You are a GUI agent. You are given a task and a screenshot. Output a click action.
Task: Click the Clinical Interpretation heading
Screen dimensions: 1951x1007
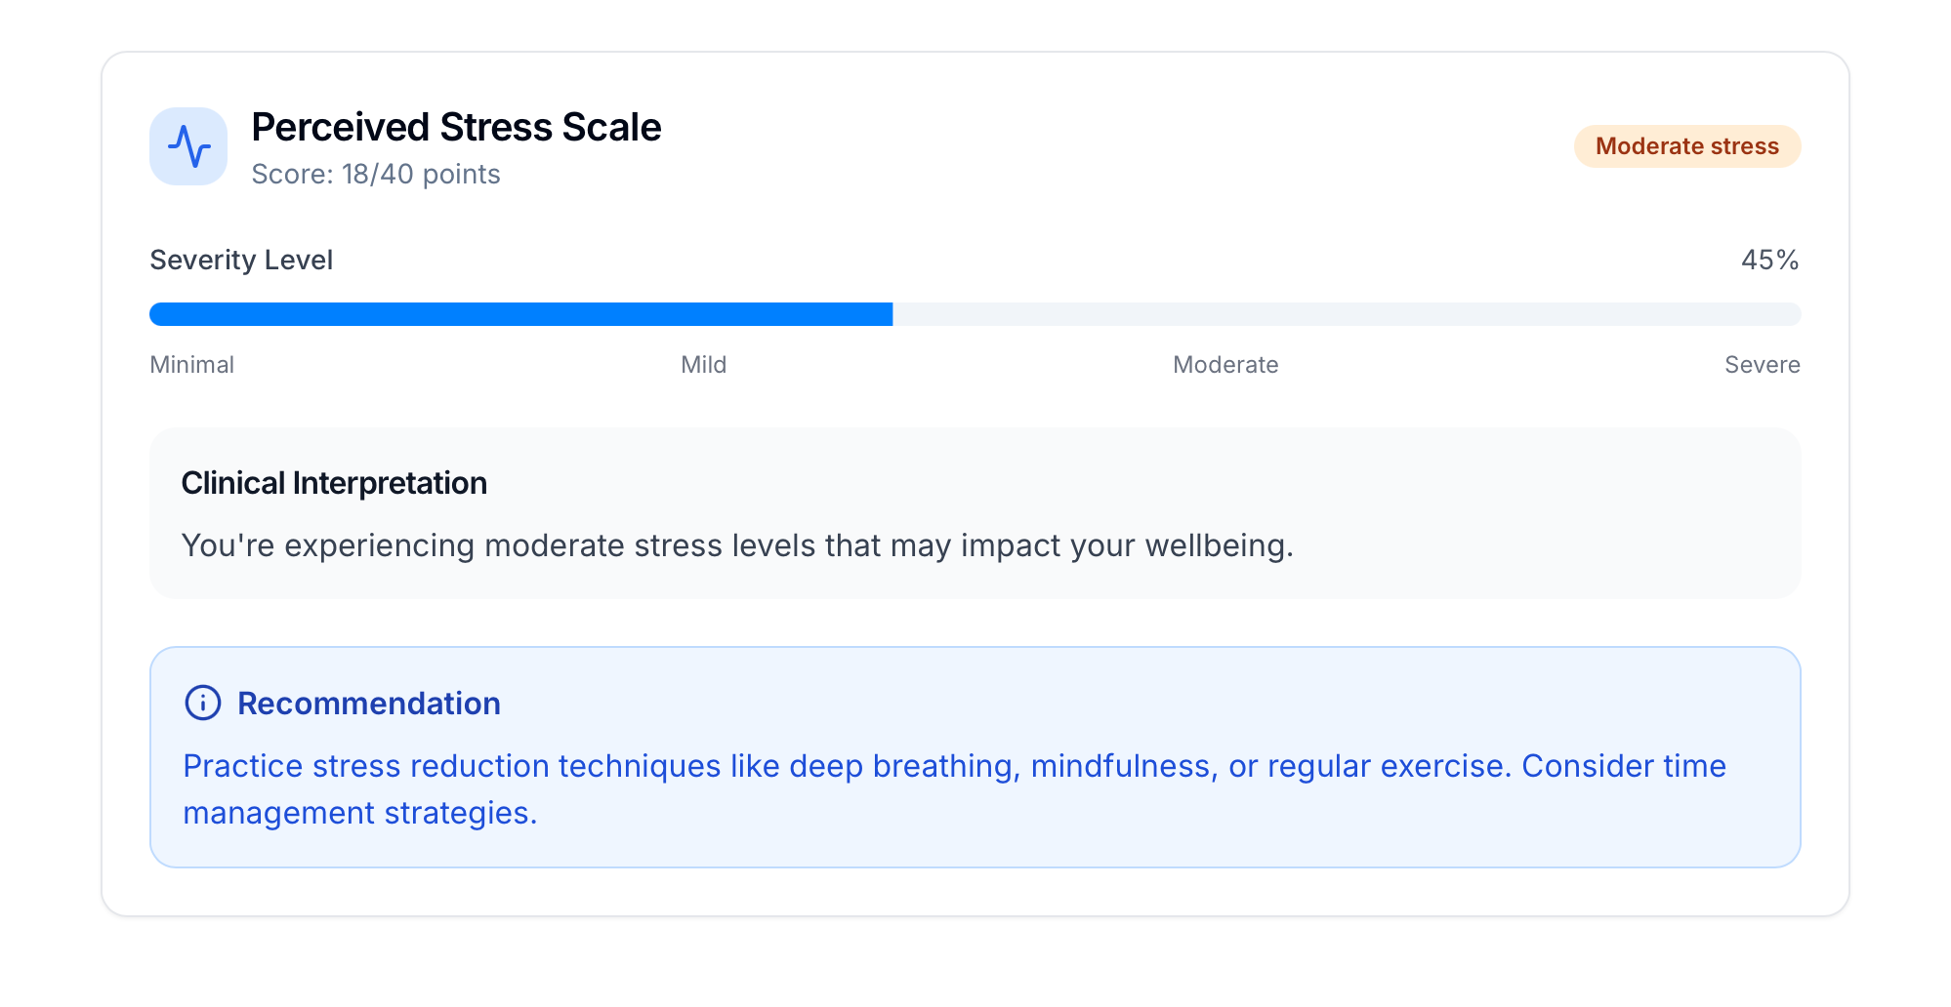334,483
